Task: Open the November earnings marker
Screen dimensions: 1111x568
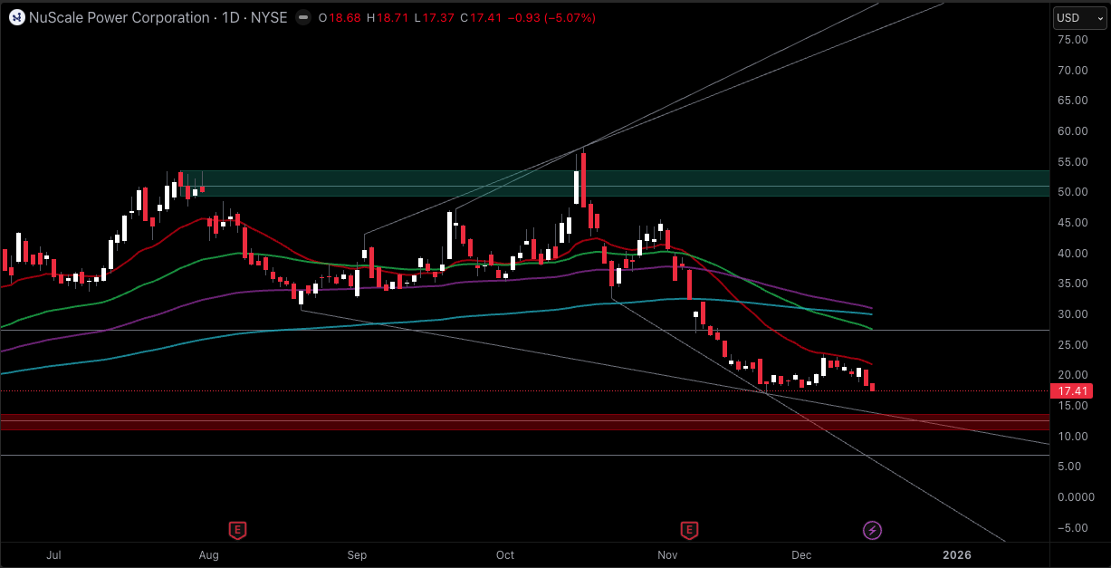Action: pos(690,529)
